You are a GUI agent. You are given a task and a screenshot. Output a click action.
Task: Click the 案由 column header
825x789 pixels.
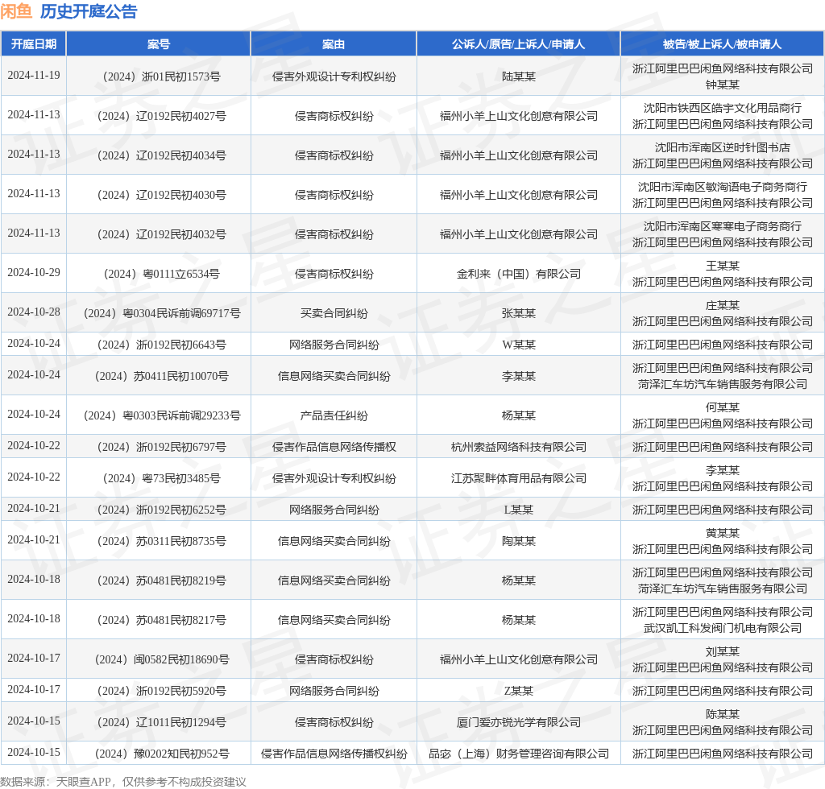334,44
